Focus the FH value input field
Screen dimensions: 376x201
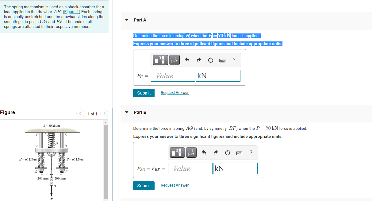(x=173, y=76)
